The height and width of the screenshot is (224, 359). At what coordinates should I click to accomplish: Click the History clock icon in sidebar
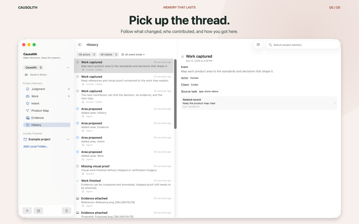click(x=27, y=125)
